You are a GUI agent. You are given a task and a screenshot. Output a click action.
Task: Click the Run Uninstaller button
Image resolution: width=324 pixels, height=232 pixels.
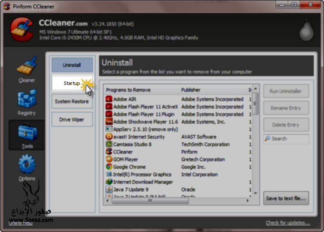tap(286, 91)
